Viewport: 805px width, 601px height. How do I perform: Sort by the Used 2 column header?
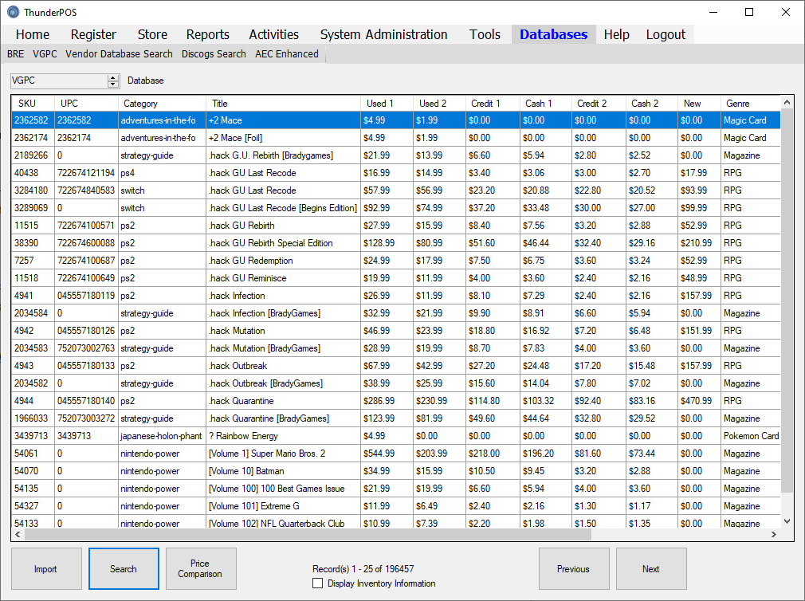[439, 103]
